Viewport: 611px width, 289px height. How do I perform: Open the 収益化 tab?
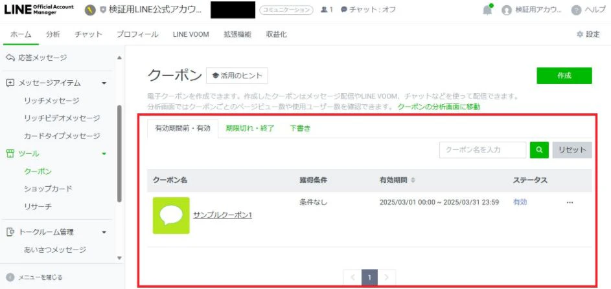276,34
